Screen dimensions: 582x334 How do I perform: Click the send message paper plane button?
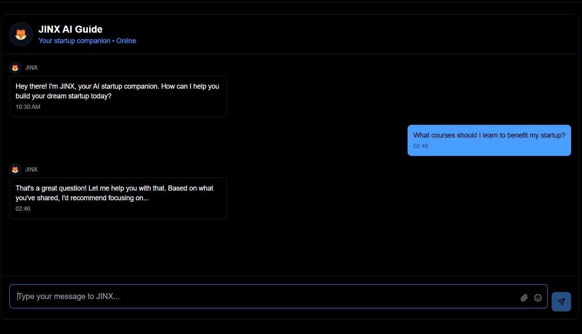[561, 302]
